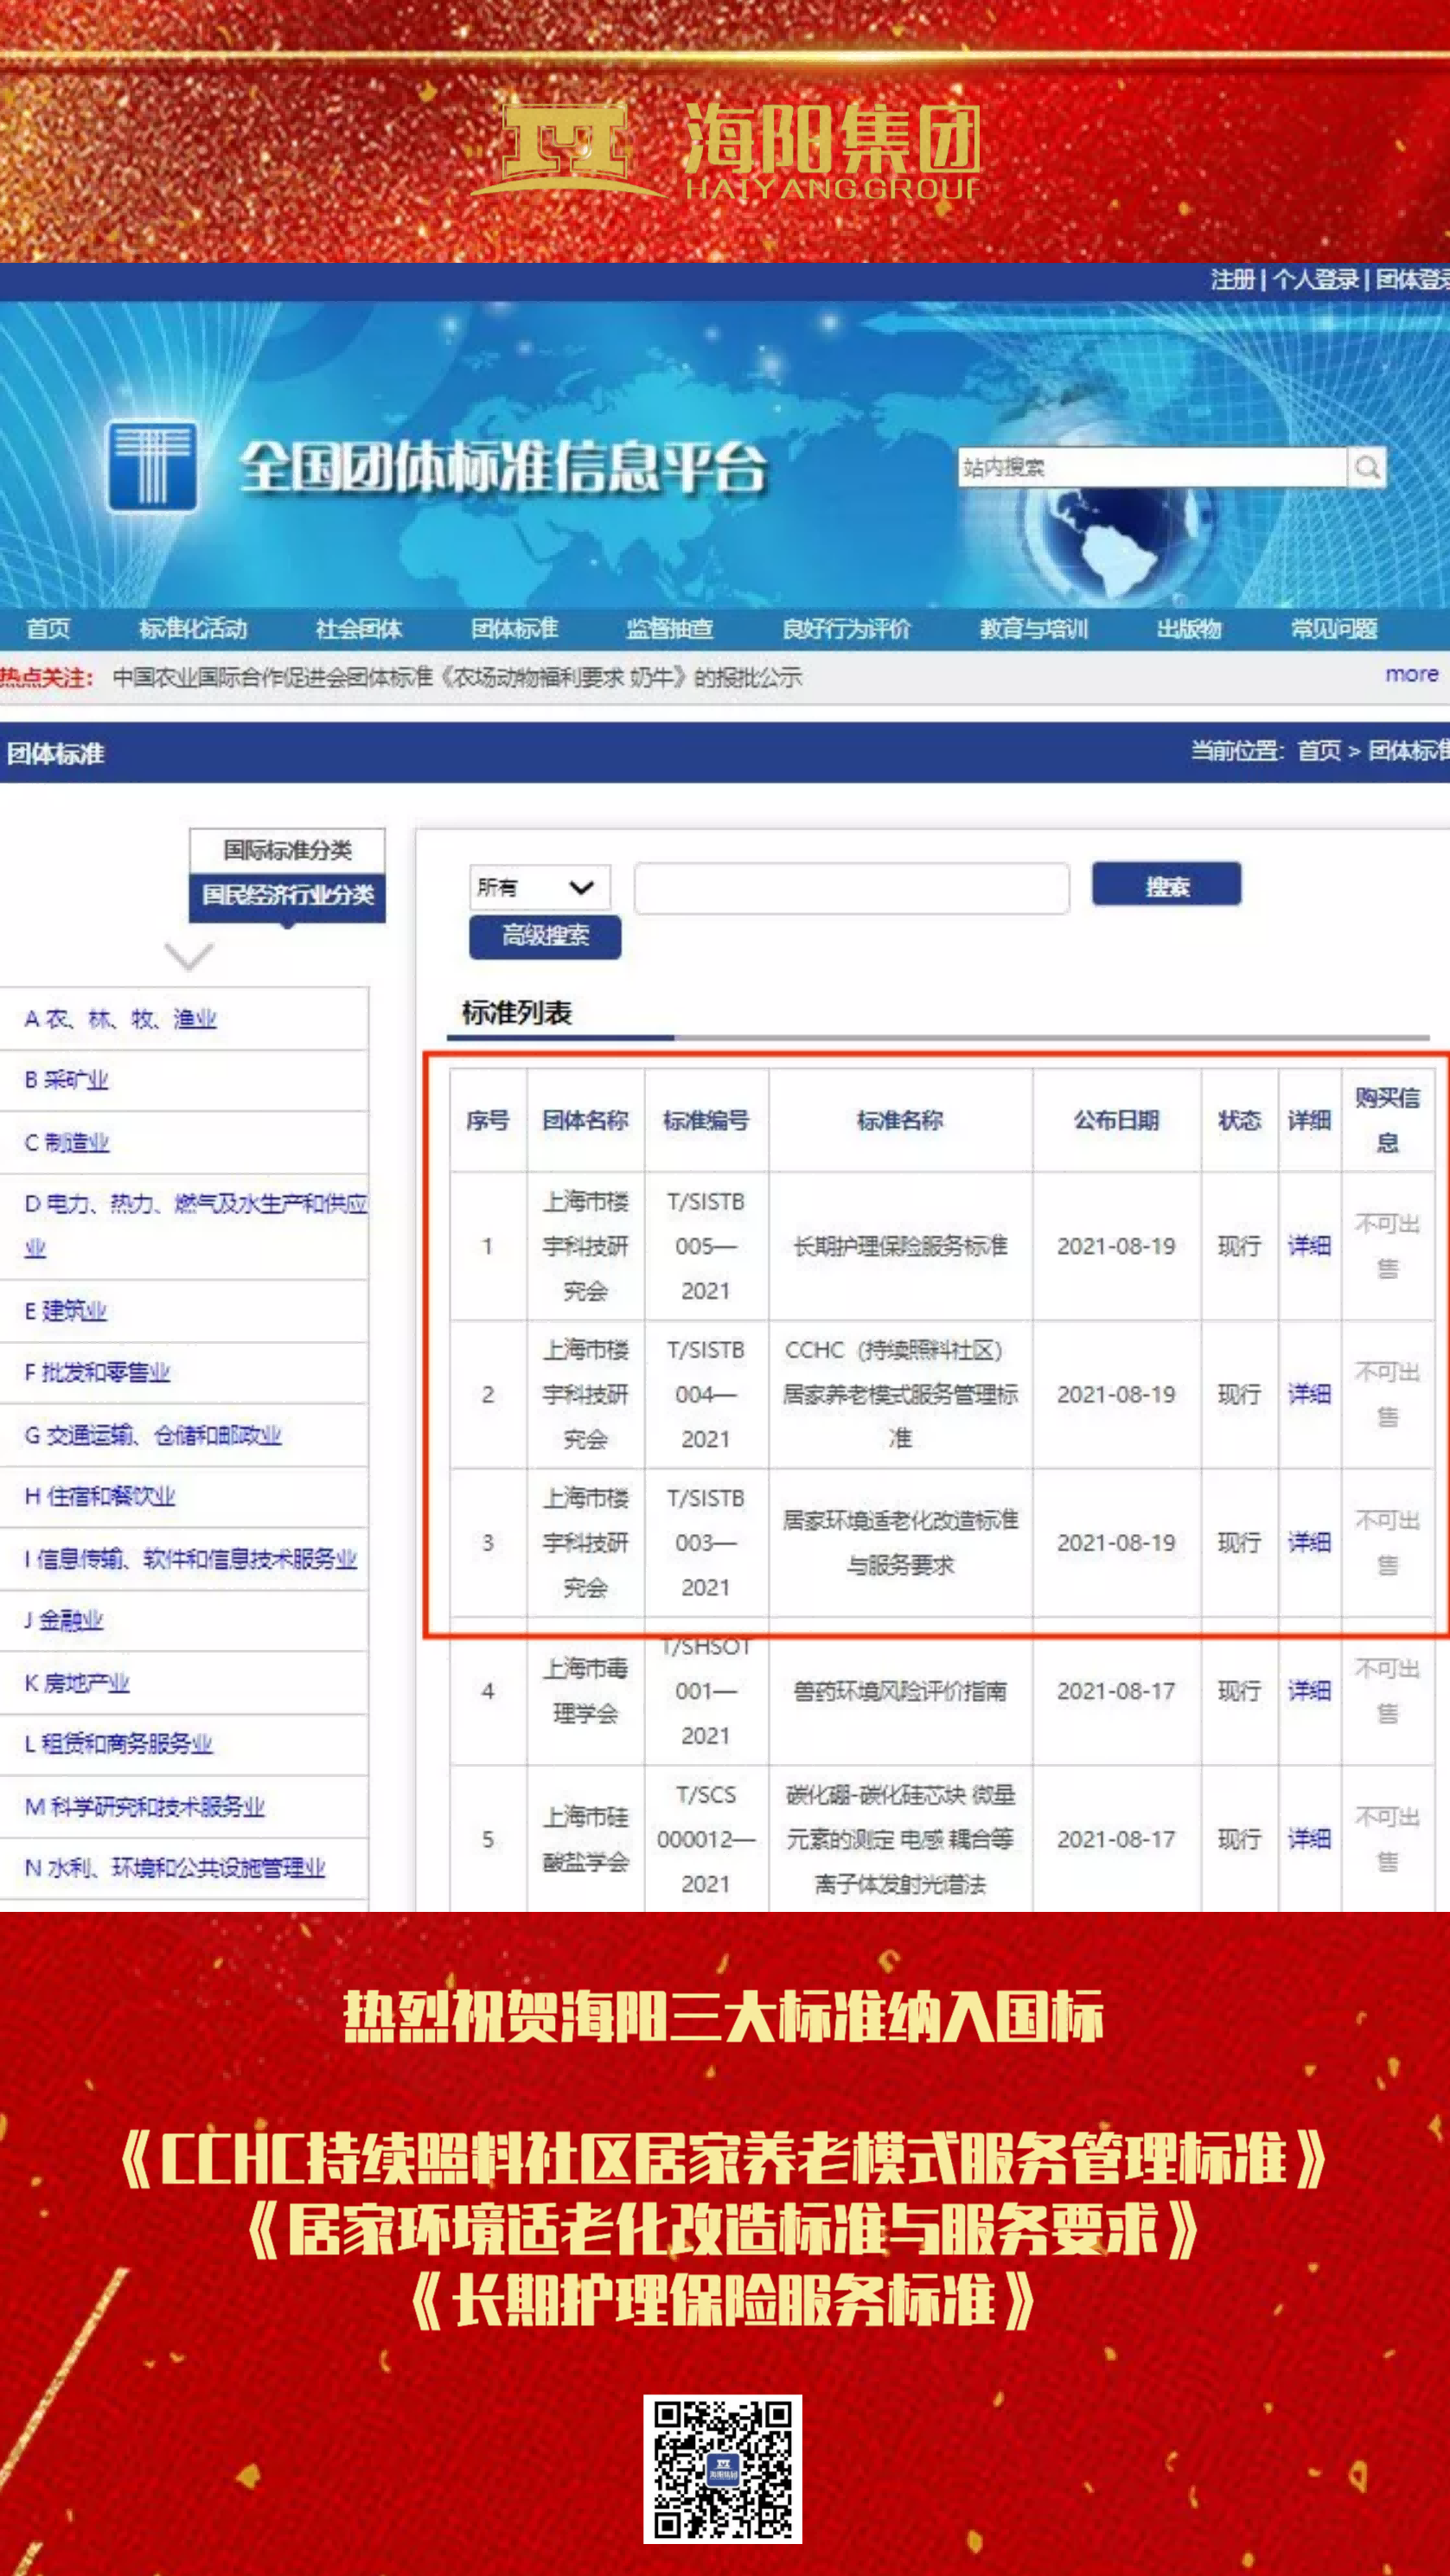This screenshot has width=1450, height=2576.
Task: Click the 公布日期 column header
Action: coord(1116,1120)
